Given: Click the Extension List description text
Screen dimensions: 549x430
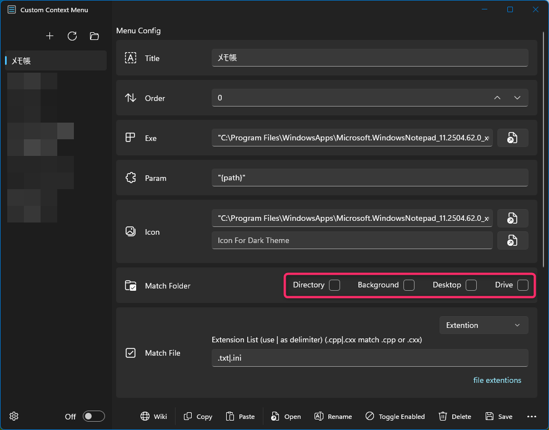Looking at the screenshot, I should (317, 340).
